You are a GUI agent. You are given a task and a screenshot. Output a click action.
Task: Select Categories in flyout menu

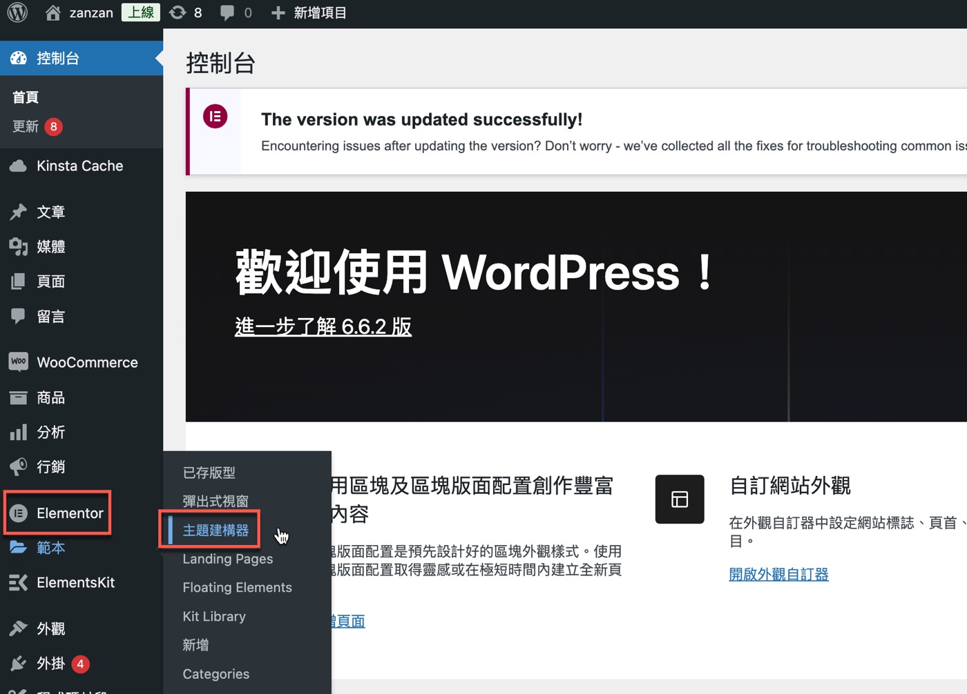click(216, 674)
